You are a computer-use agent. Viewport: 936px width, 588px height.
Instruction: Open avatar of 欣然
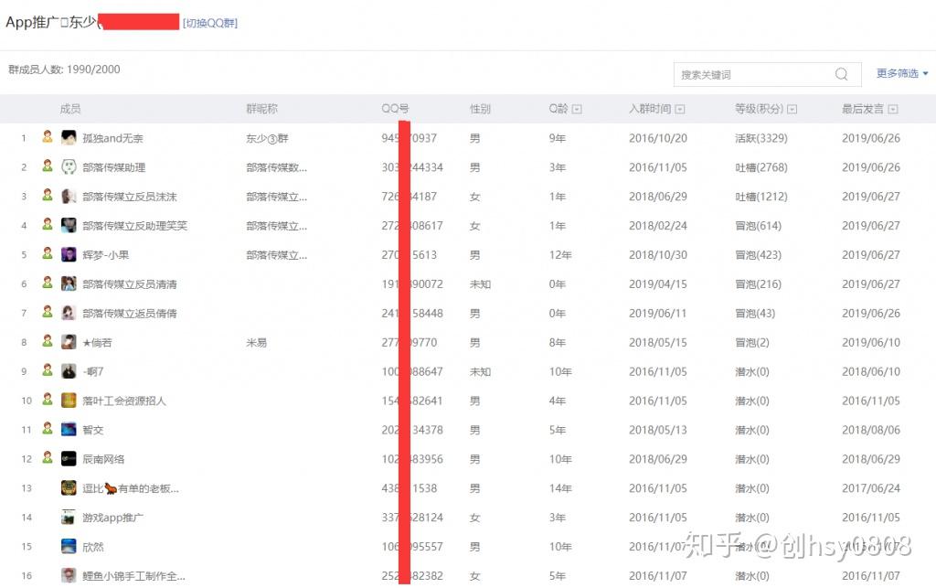click(69, 546)
